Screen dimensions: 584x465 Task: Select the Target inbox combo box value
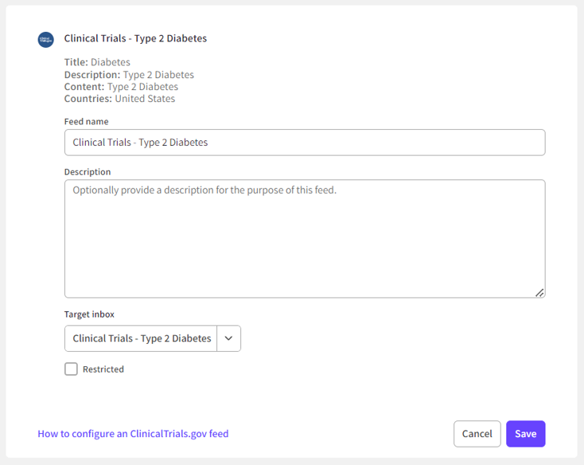pos(141,338)
